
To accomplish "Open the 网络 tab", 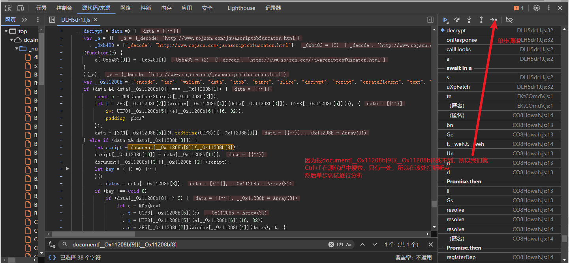I will (x=126, y=8).
